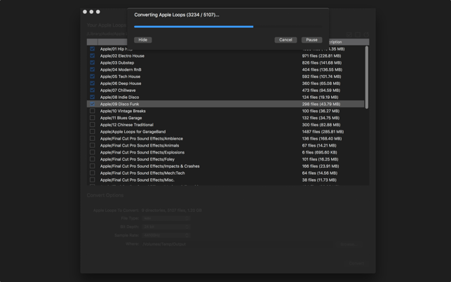Select Apple Loops for GarageBand row name
Image resolution: width=451 pixels, height=282 pixels.
(x=133, y=131)
